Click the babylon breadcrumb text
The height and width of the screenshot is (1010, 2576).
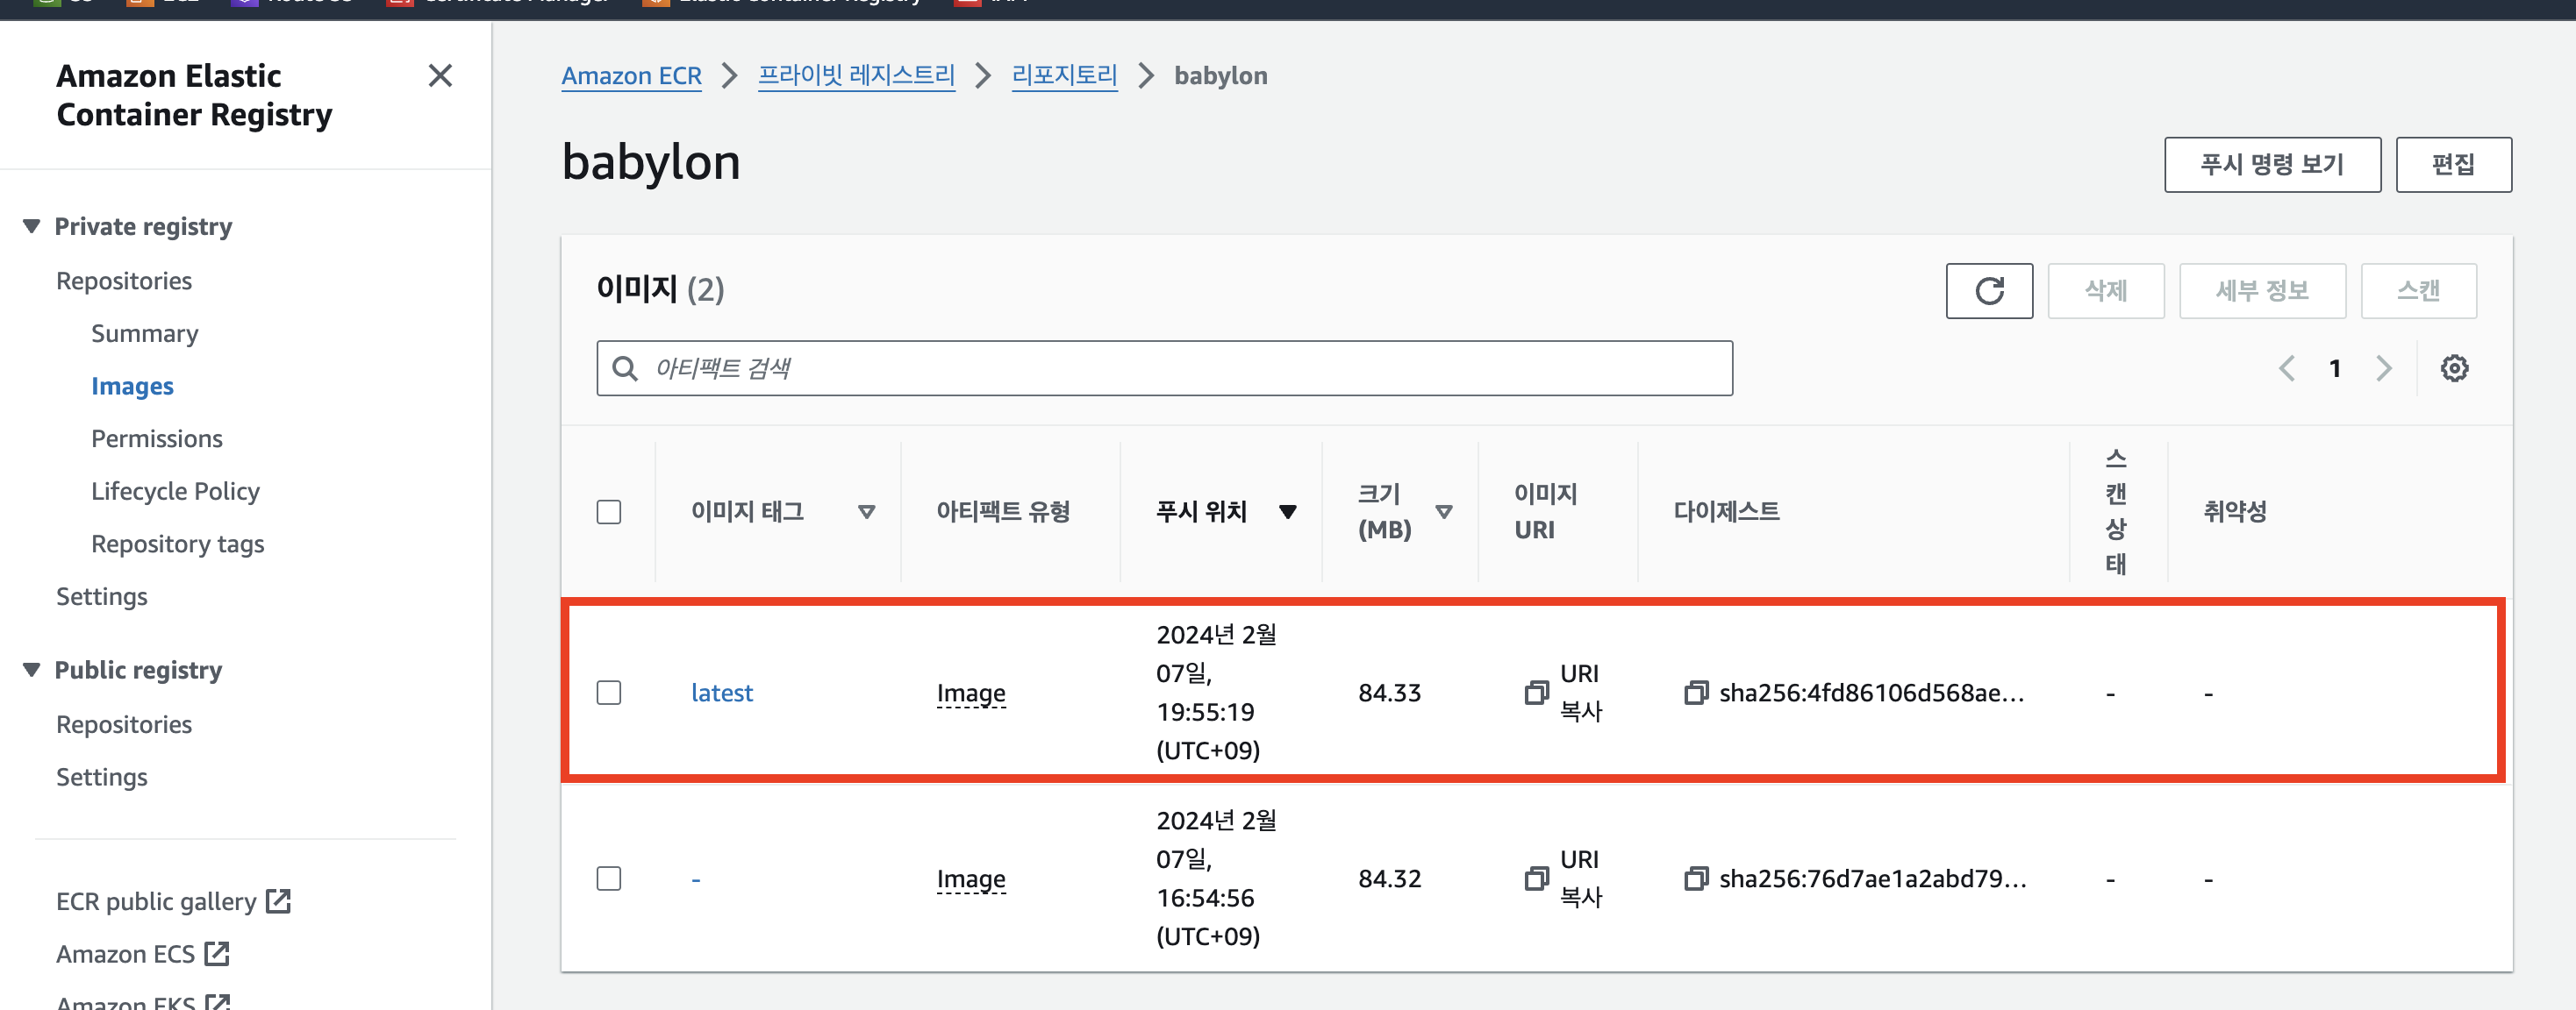[1220, 76]
